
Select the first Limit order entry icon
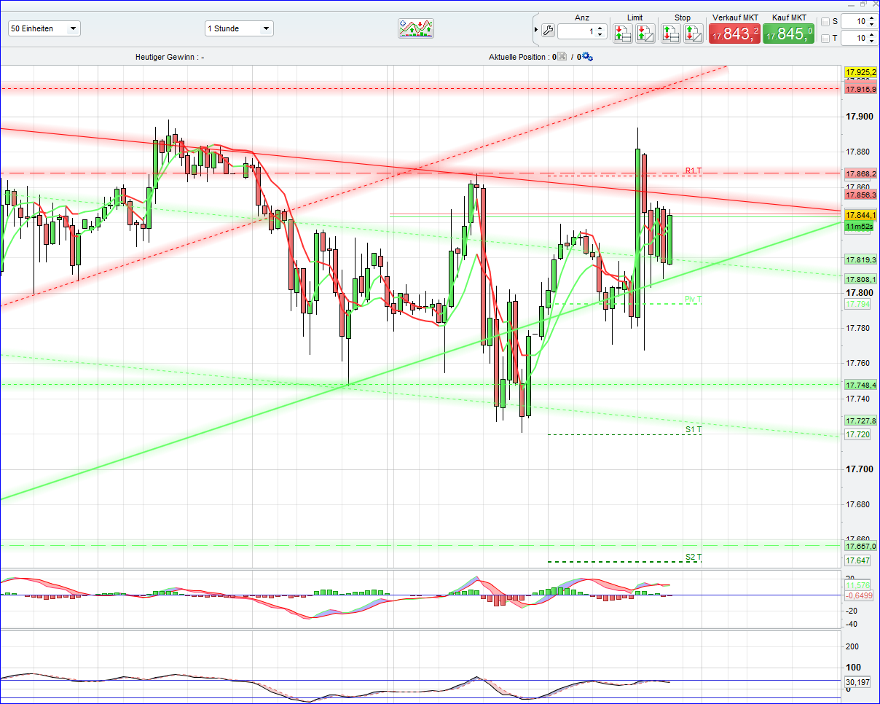pyautogui.click(x=623, y=31)
